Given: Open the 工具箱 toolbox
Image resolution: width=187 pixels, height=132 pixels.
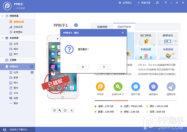Looking at the screenshot, I should [11, 60].
